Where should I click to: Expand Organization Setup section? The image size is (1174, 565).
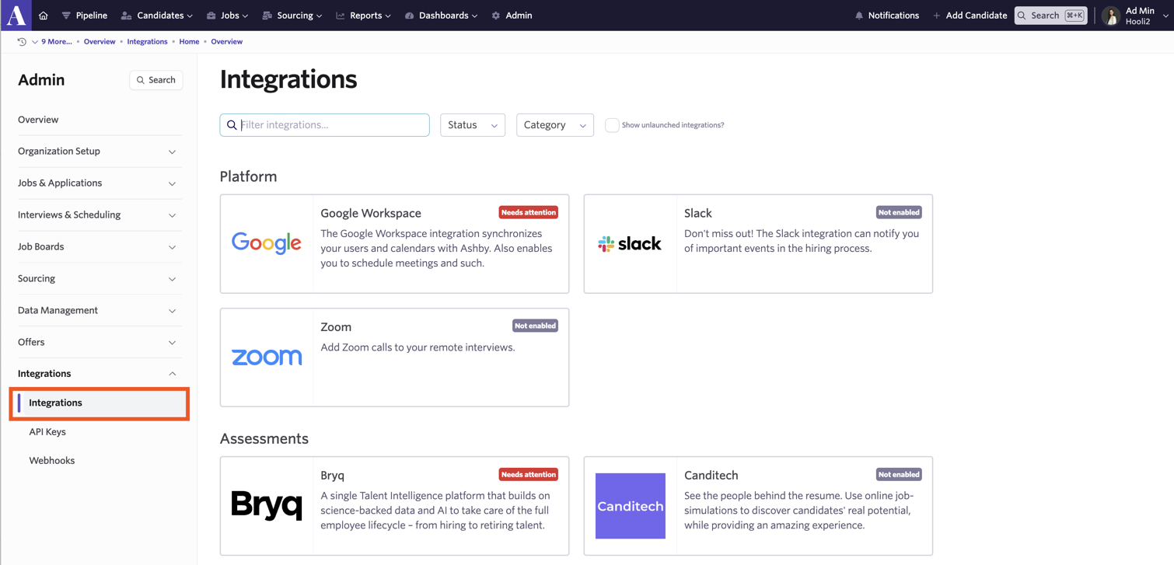coord(100,152)
